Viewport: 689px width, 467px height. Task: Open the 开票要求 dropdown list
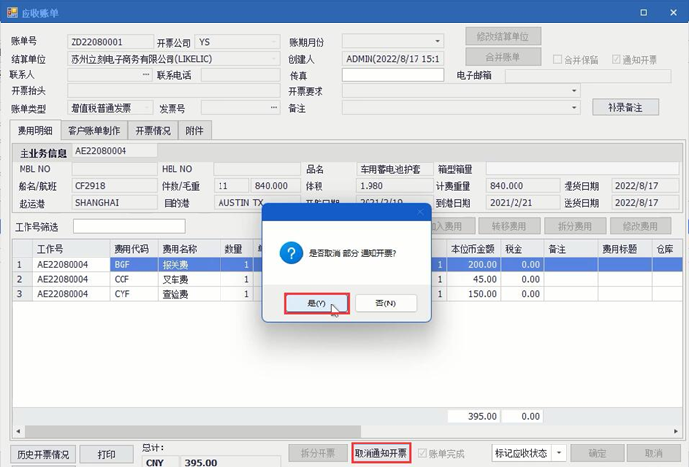[x=574, y=91]
